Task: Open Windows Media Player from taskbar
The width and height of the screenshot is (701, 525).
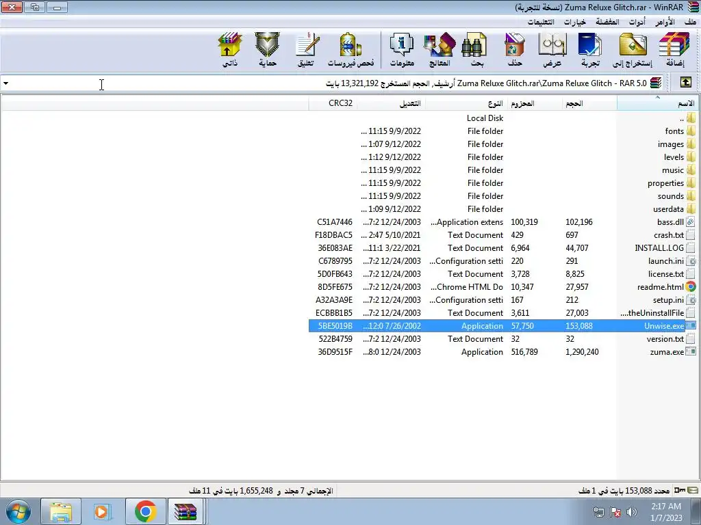Action: 103,511
